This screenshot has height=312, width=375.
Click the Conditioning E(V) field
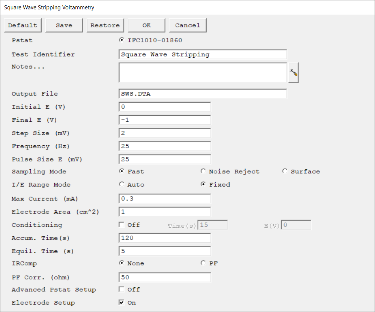[296, 225]
